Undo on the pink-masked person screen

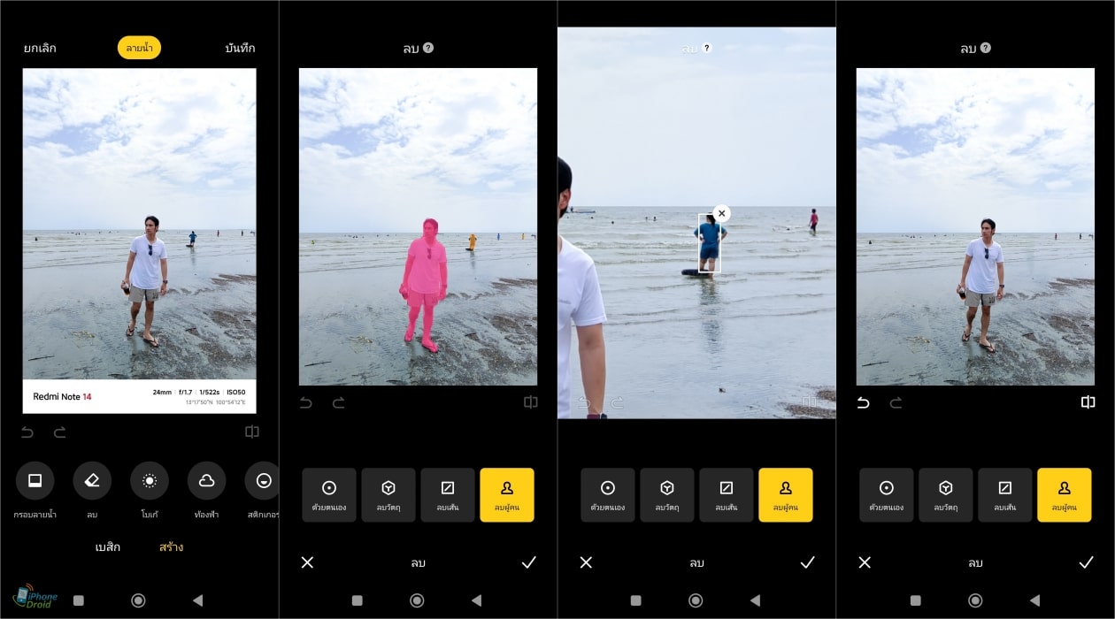pos(306,403)
